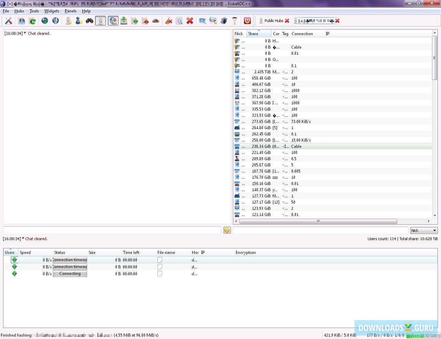Toggle the pressed Public Hubs toolbar button
The width and height of the screenshot is (441, 339).
tap(100, 21)
